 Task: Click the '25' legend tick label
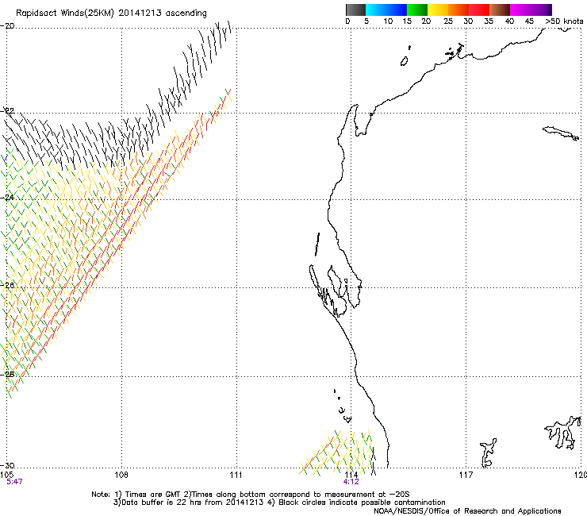[448, 21]
